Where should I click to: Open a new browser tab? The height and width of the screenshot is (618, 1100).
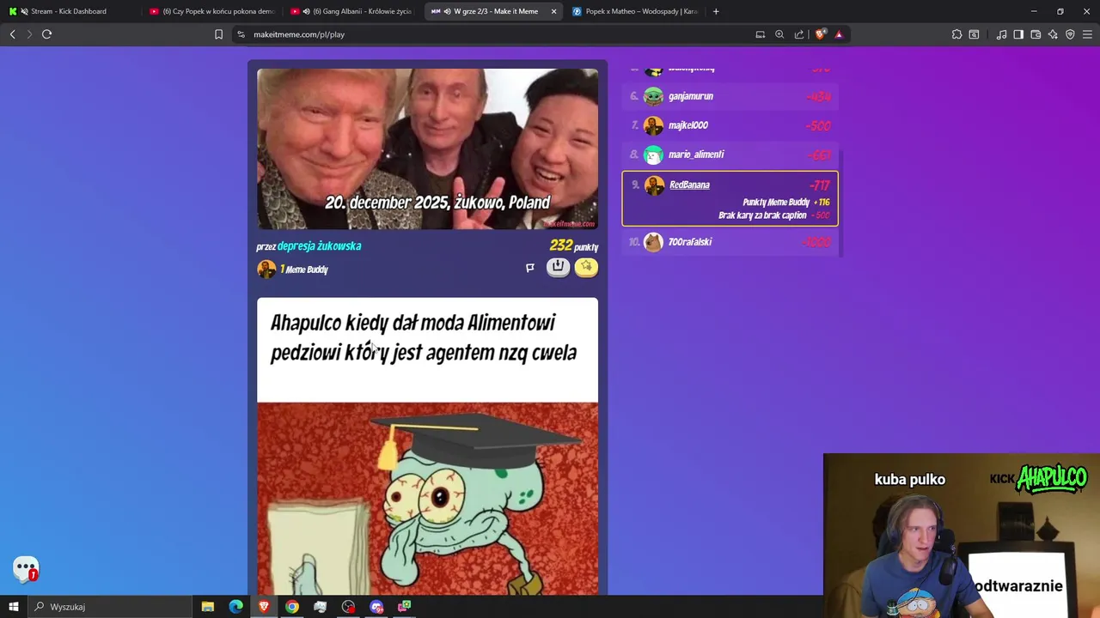[x=716, y=11]
